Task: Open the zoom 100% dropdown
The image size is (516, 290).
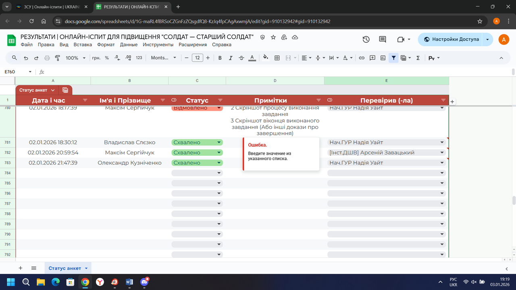Action: point(75,58)
